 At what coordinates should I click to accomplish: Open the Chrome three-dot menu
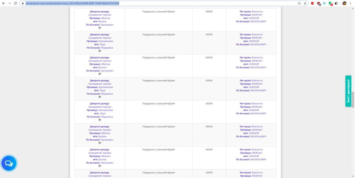[x=351, y=3]
